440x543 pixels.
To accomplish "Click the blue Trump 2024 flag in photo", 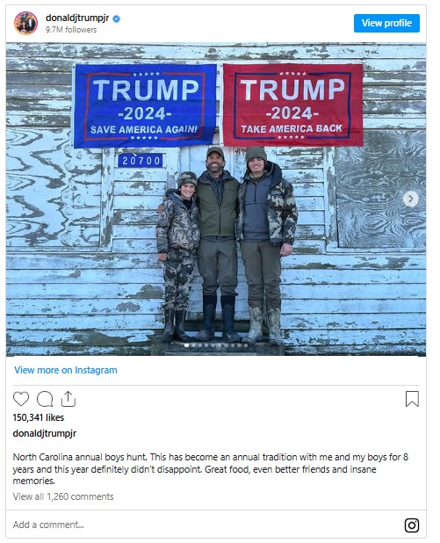I will (145, 106).
